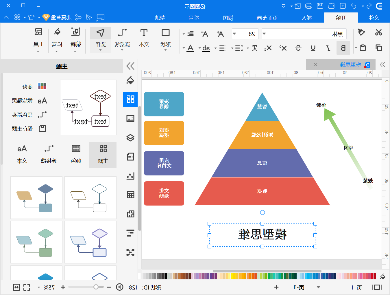Image resolution: width=390 pixels, height=295 pixels.
Task: Open the font size dropdown arrow
Action: [234, 34]
